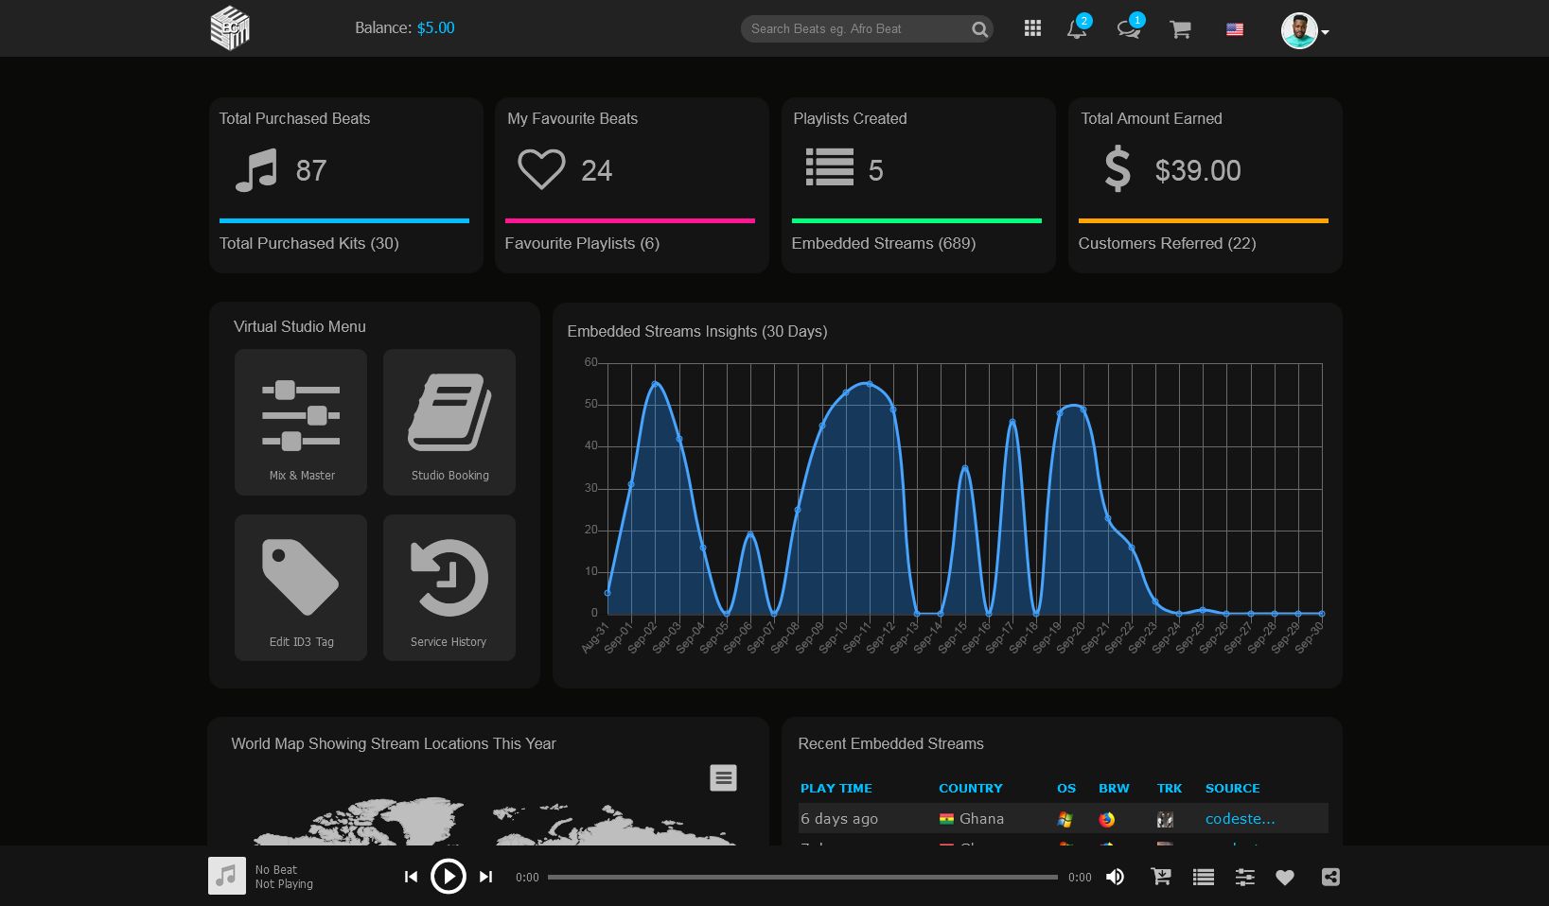The image size is (1549, 906).
Task: Open notifications bell icon
Action: [x=1076, y=29]
